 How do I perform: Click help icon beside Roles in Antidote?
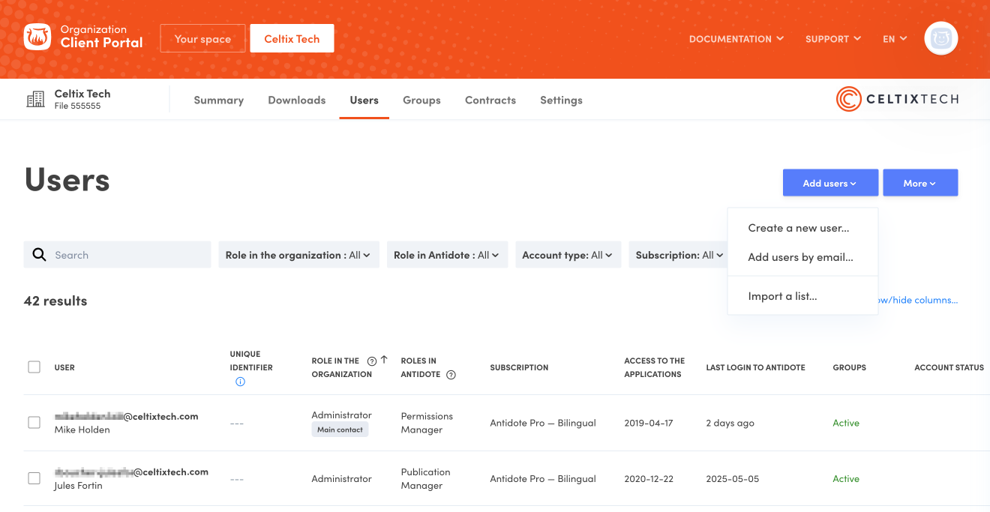(451, 375)
